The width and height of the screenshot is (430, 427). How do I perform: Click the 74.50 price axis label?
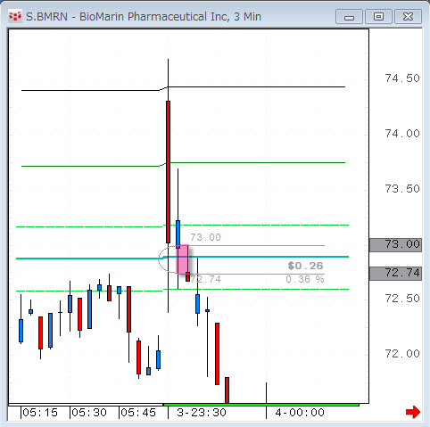pos(402,78)
